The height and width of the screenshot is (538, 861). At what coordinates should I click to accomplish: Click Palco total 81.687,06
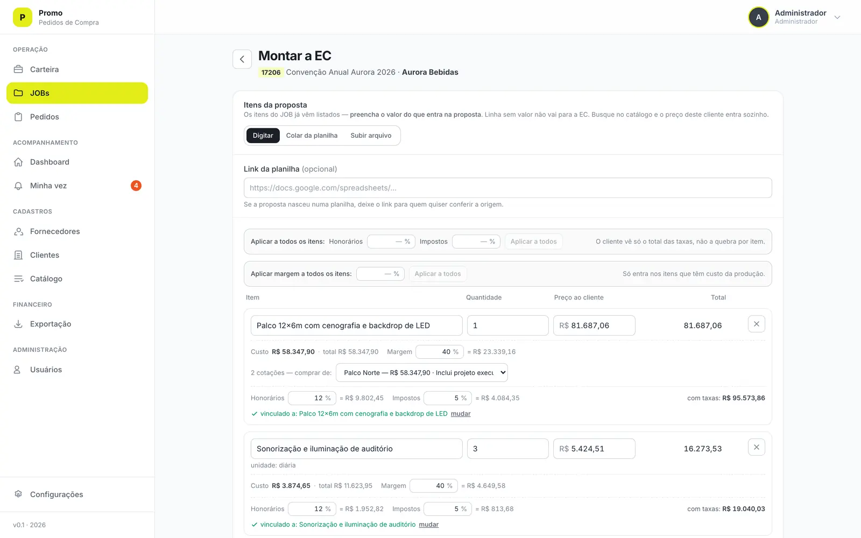coord(703,325)
